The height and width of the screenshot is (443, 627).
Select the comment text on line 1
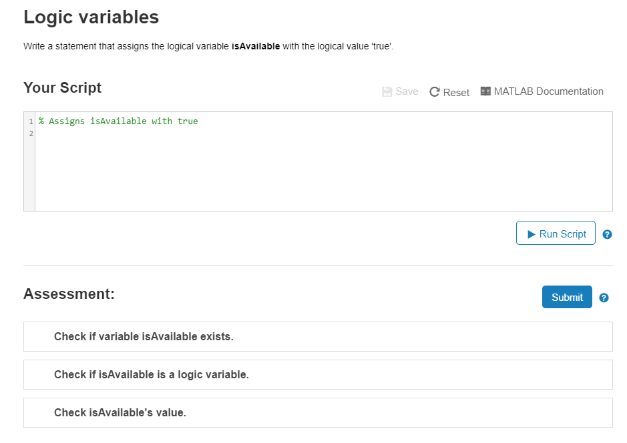pos(118,121)
